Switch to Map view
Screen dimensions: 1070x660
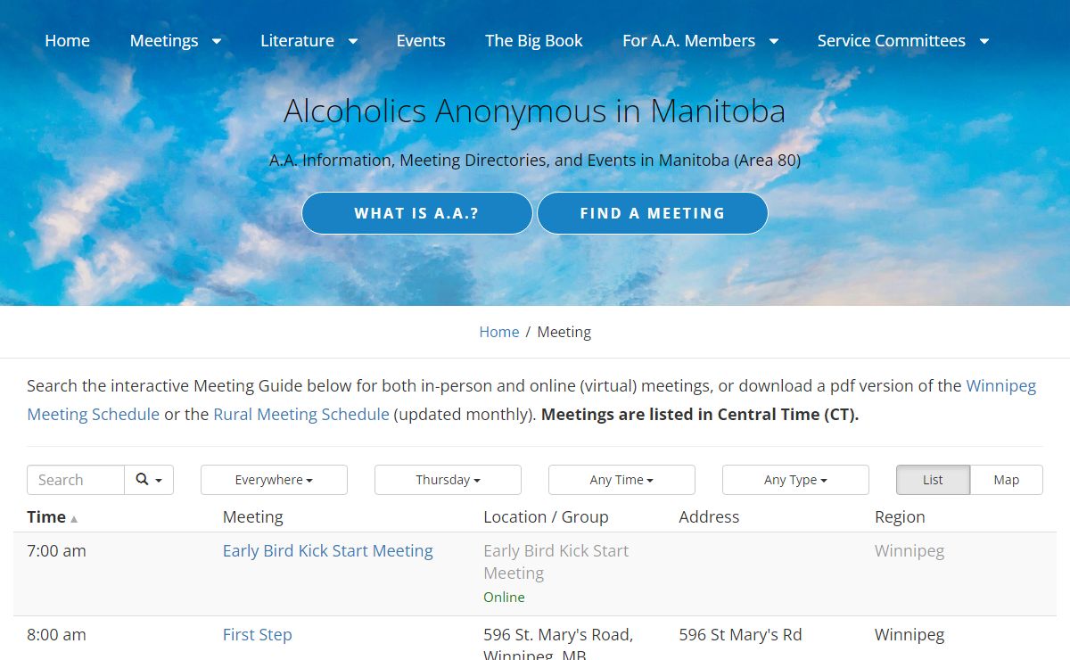click(1006, 480)
